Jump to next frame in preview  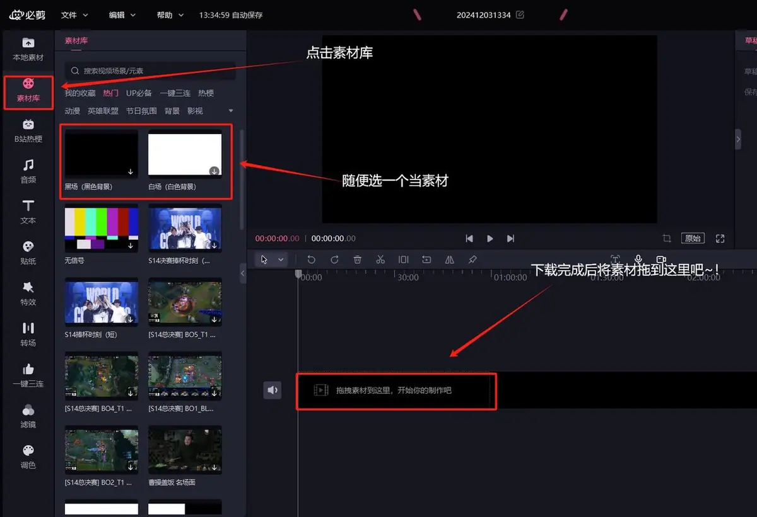pos(510,239)
